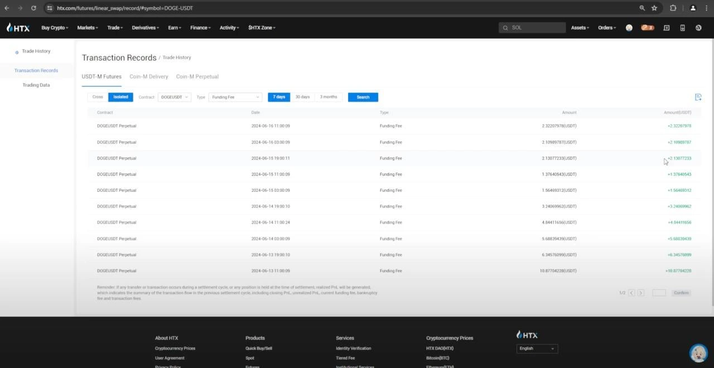Open the language/currency globe icon
The image size is (714, 368).
[698, 27]
